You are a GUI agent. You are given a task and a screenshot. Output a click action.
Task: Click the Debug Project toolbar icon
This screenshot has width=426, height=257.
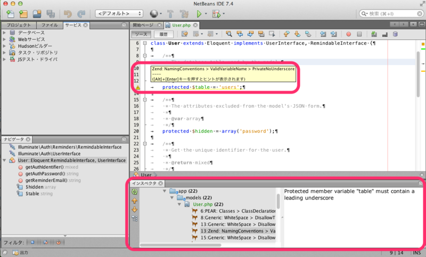click(217, 14)
